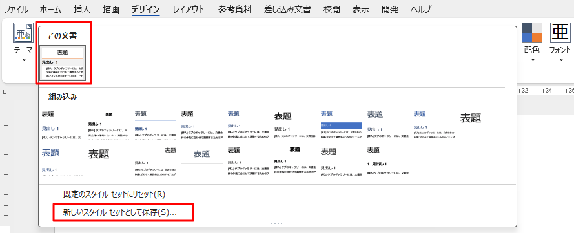Switch to the 描画 tab

(x=111, y=10)
